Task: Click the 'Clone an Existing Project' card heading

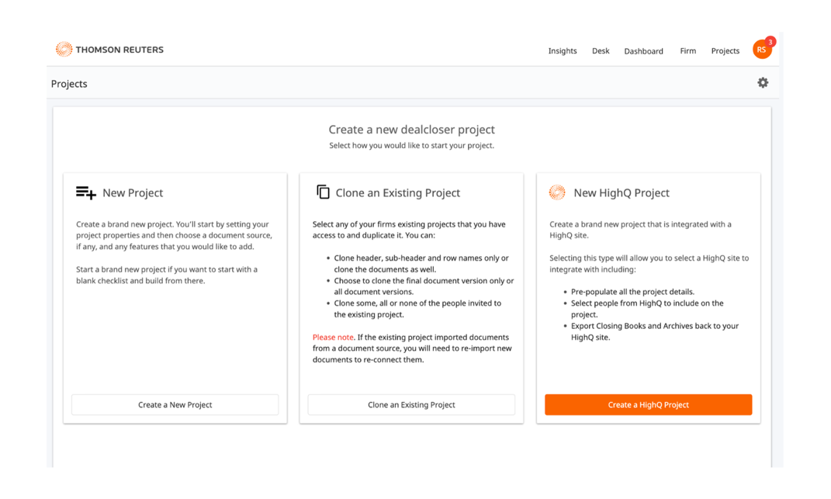Action: (x=397, y=193)
